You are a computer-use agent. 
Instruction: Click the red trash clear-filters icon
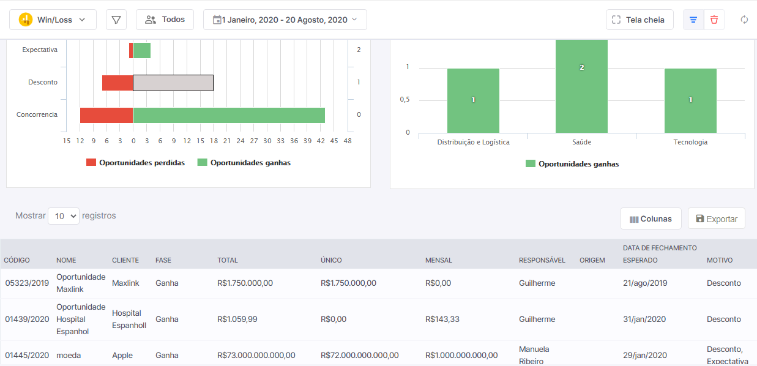[x=714, y=20]
